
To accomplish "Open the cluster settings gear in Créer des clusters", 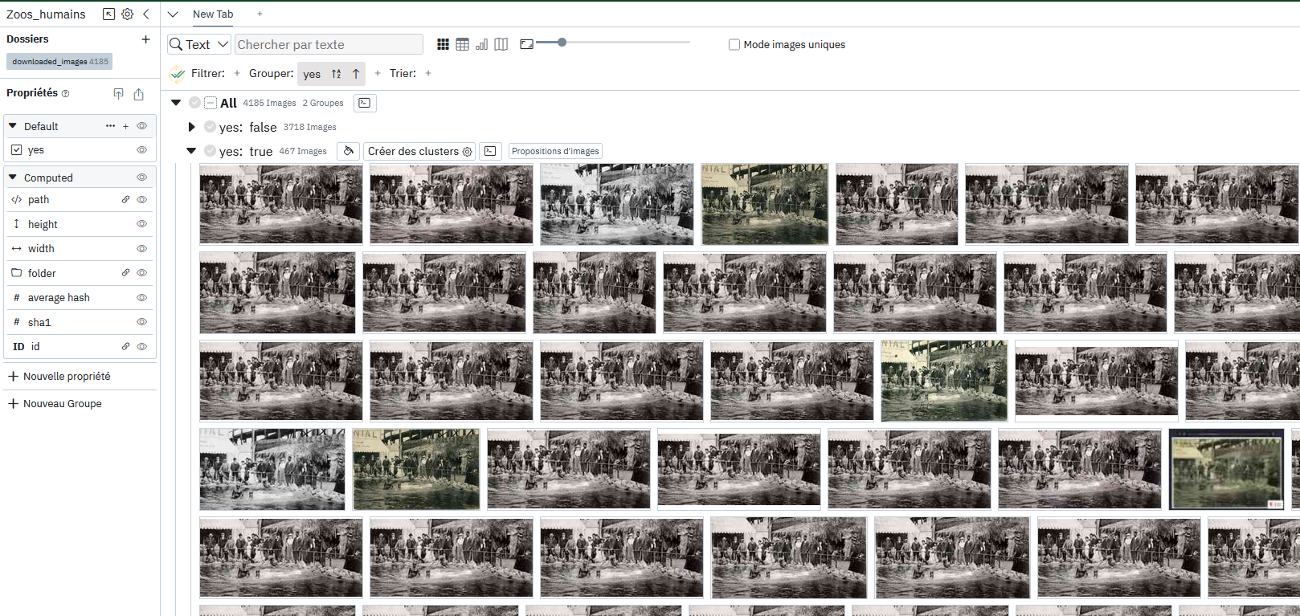I will pos(468,151).
